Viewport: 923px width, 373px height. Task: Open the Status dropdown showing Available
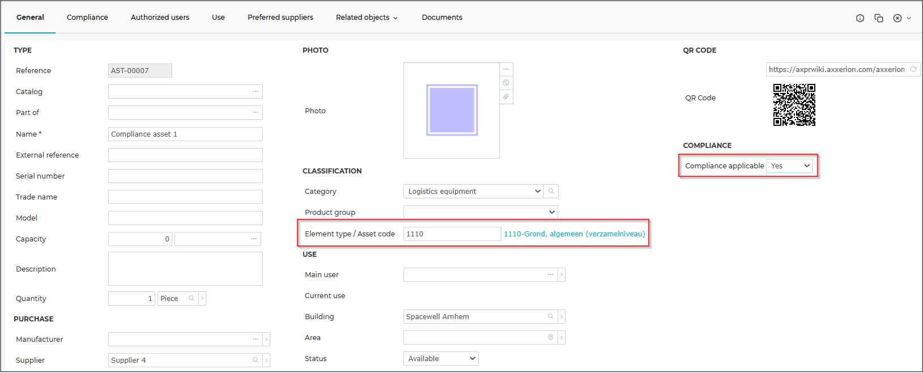441,358
